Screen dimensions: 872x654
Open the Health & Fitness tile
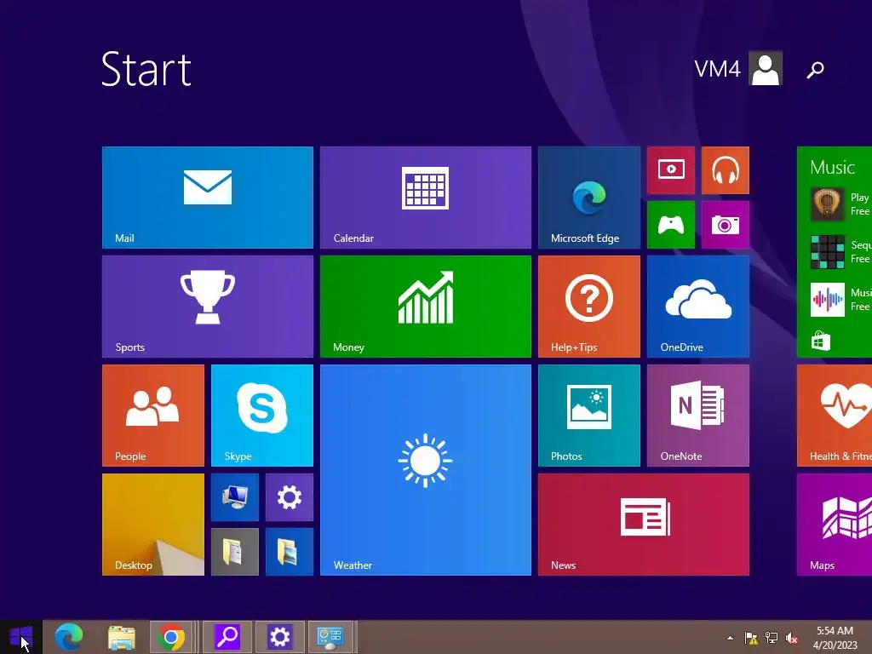(x=835, y=416)
